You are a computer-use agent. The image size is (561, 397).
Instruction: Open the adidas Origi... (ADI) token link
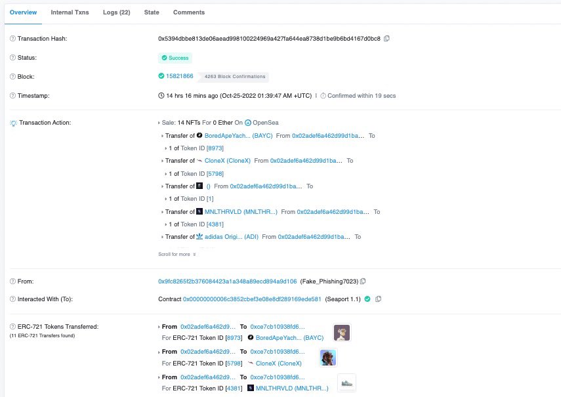click(x=232, y=237)
